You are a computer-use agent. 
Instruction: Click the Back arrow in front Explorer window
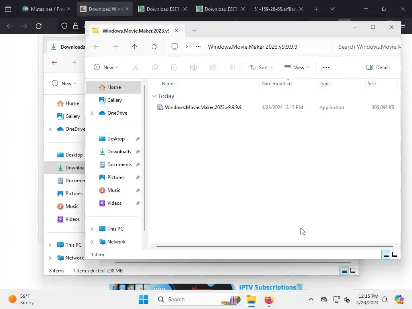[96, 47]
